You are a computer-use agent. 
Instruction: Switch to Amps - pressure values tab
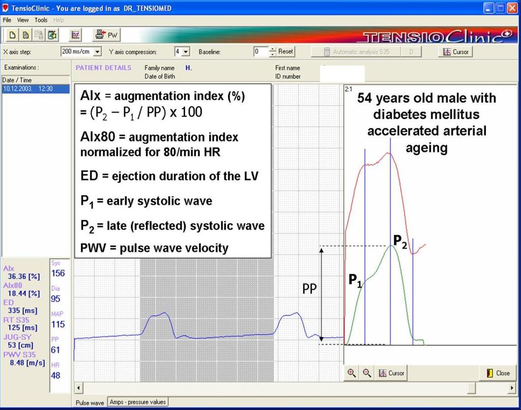[137, 402]
